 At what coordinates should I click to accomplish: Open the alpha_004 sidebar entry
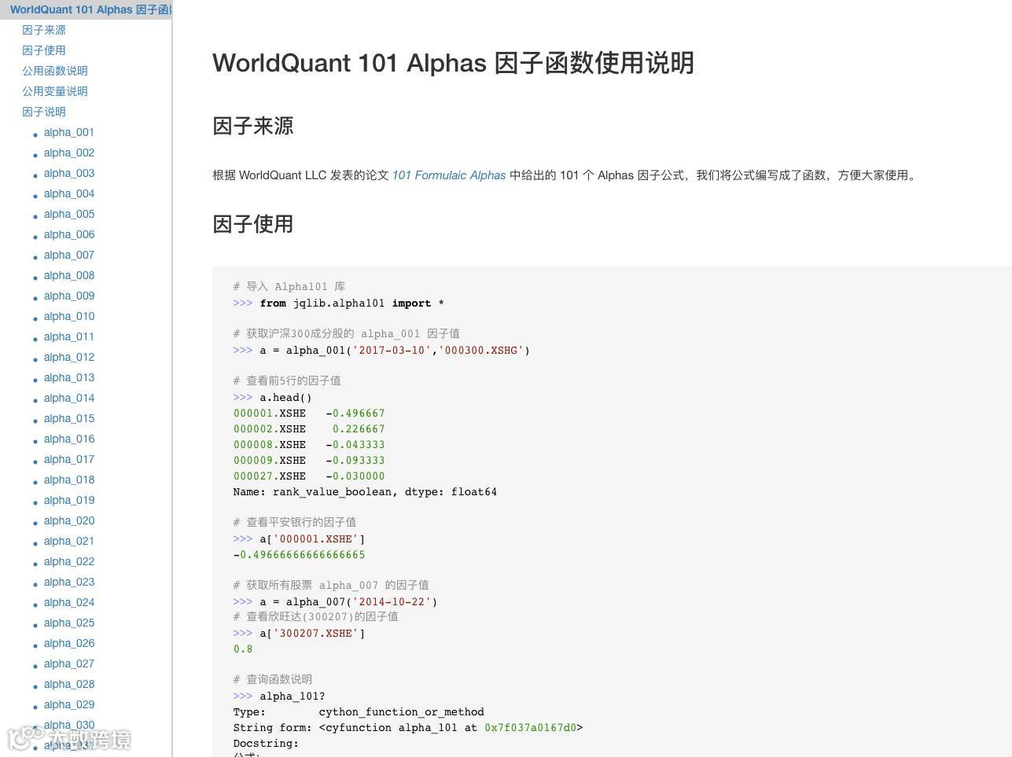tap(69, 193)
